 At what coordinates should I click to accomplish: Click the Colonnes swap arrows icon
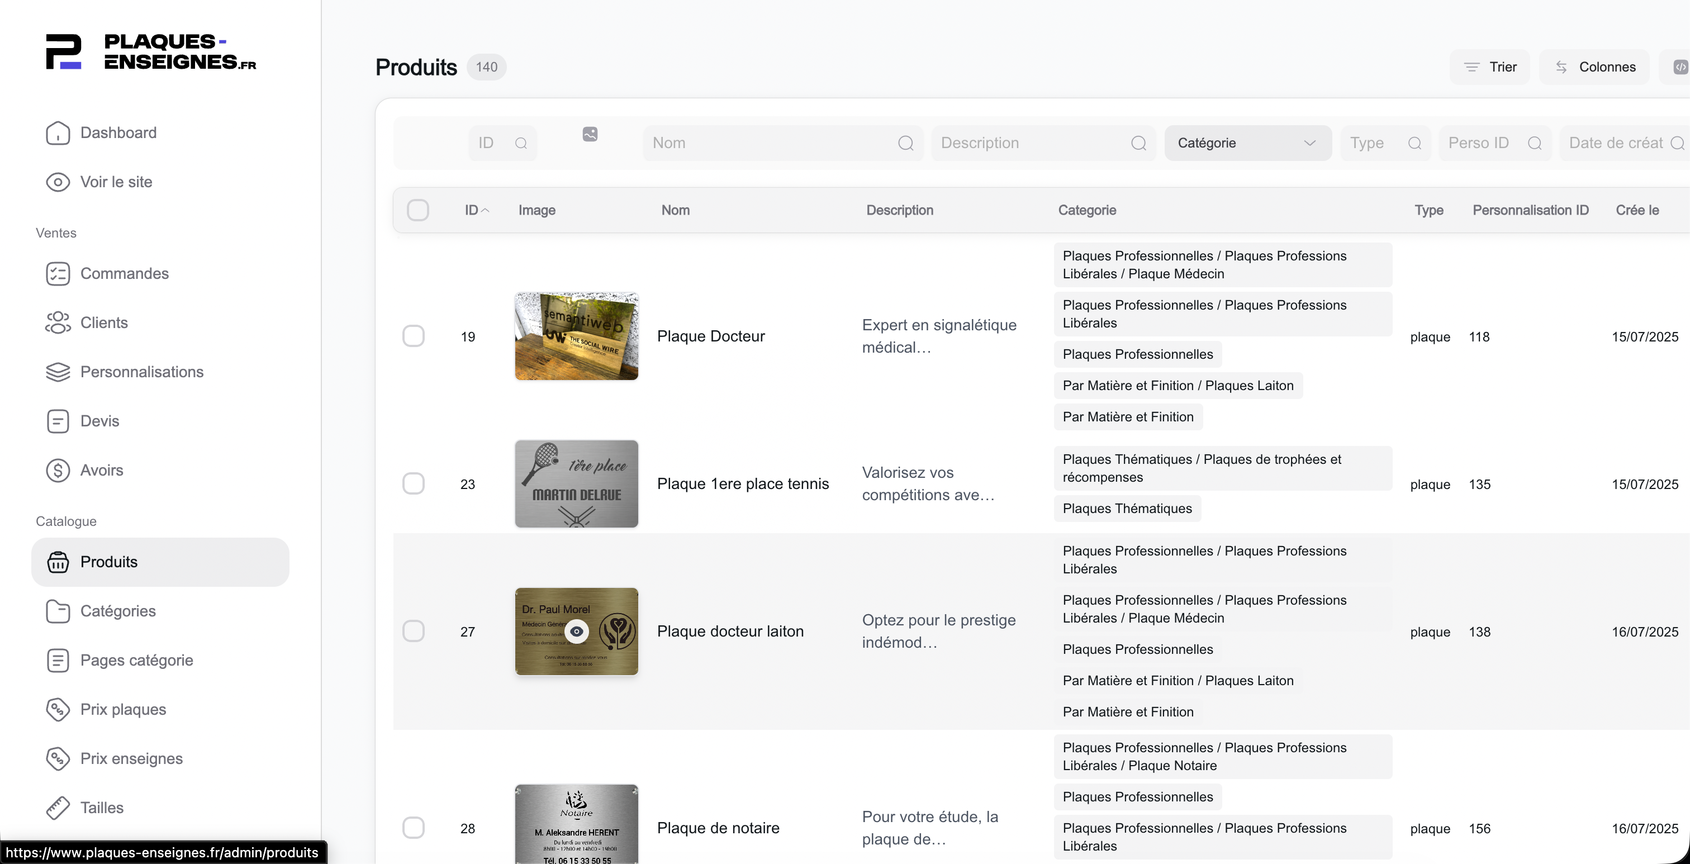(x=1561, y=67)
